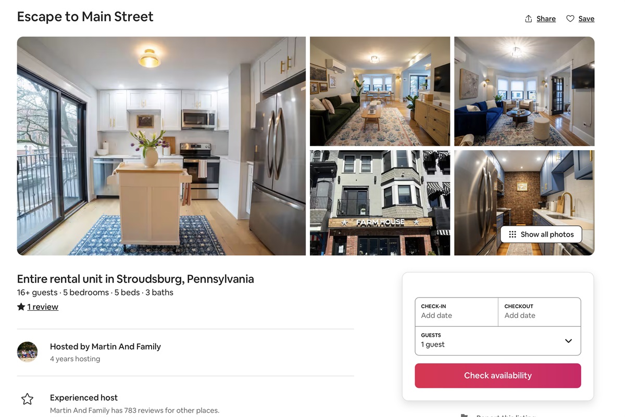Open the Check-in date field

457,312
